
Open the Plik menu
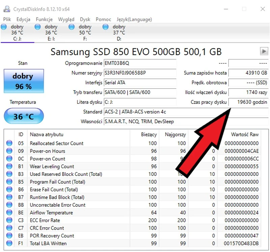click(7, 20)
